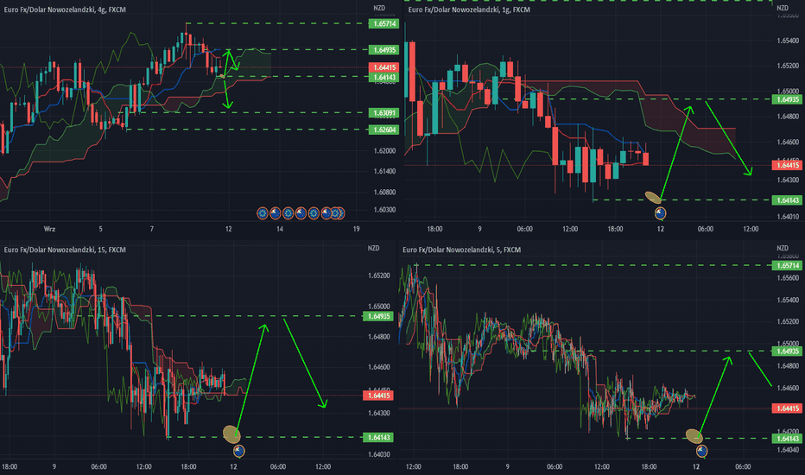805x475 pixels.
Task: Click the green 1.65714 price label in 5-minute chart
Action: (x=788, y=265)
